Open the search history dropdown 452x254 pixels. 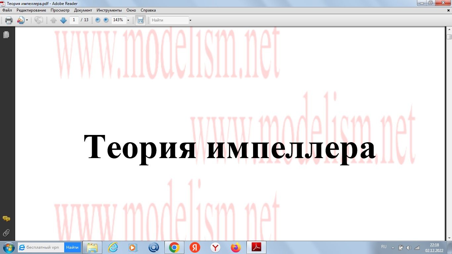(190, 20)
